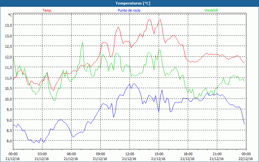Select the Windchill legend label

coord(211,10)
